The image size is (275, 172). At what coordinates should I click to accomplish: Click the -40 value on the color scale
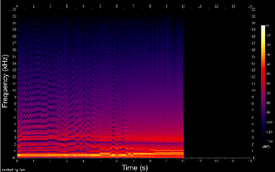pyautogui.click(x=268, y=64)
